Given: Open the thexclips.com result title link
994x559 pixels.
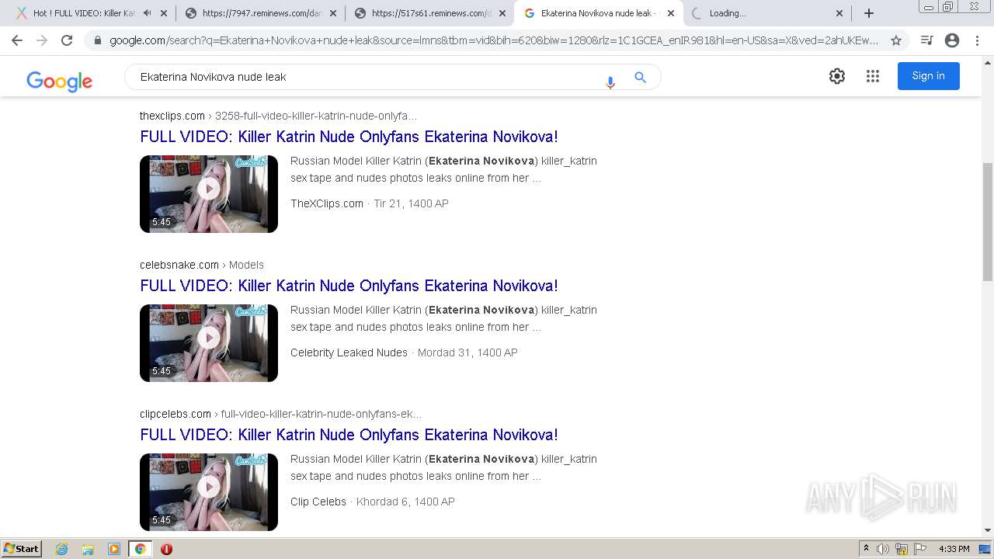Looking at the screenshot, I should click(349, 137).
